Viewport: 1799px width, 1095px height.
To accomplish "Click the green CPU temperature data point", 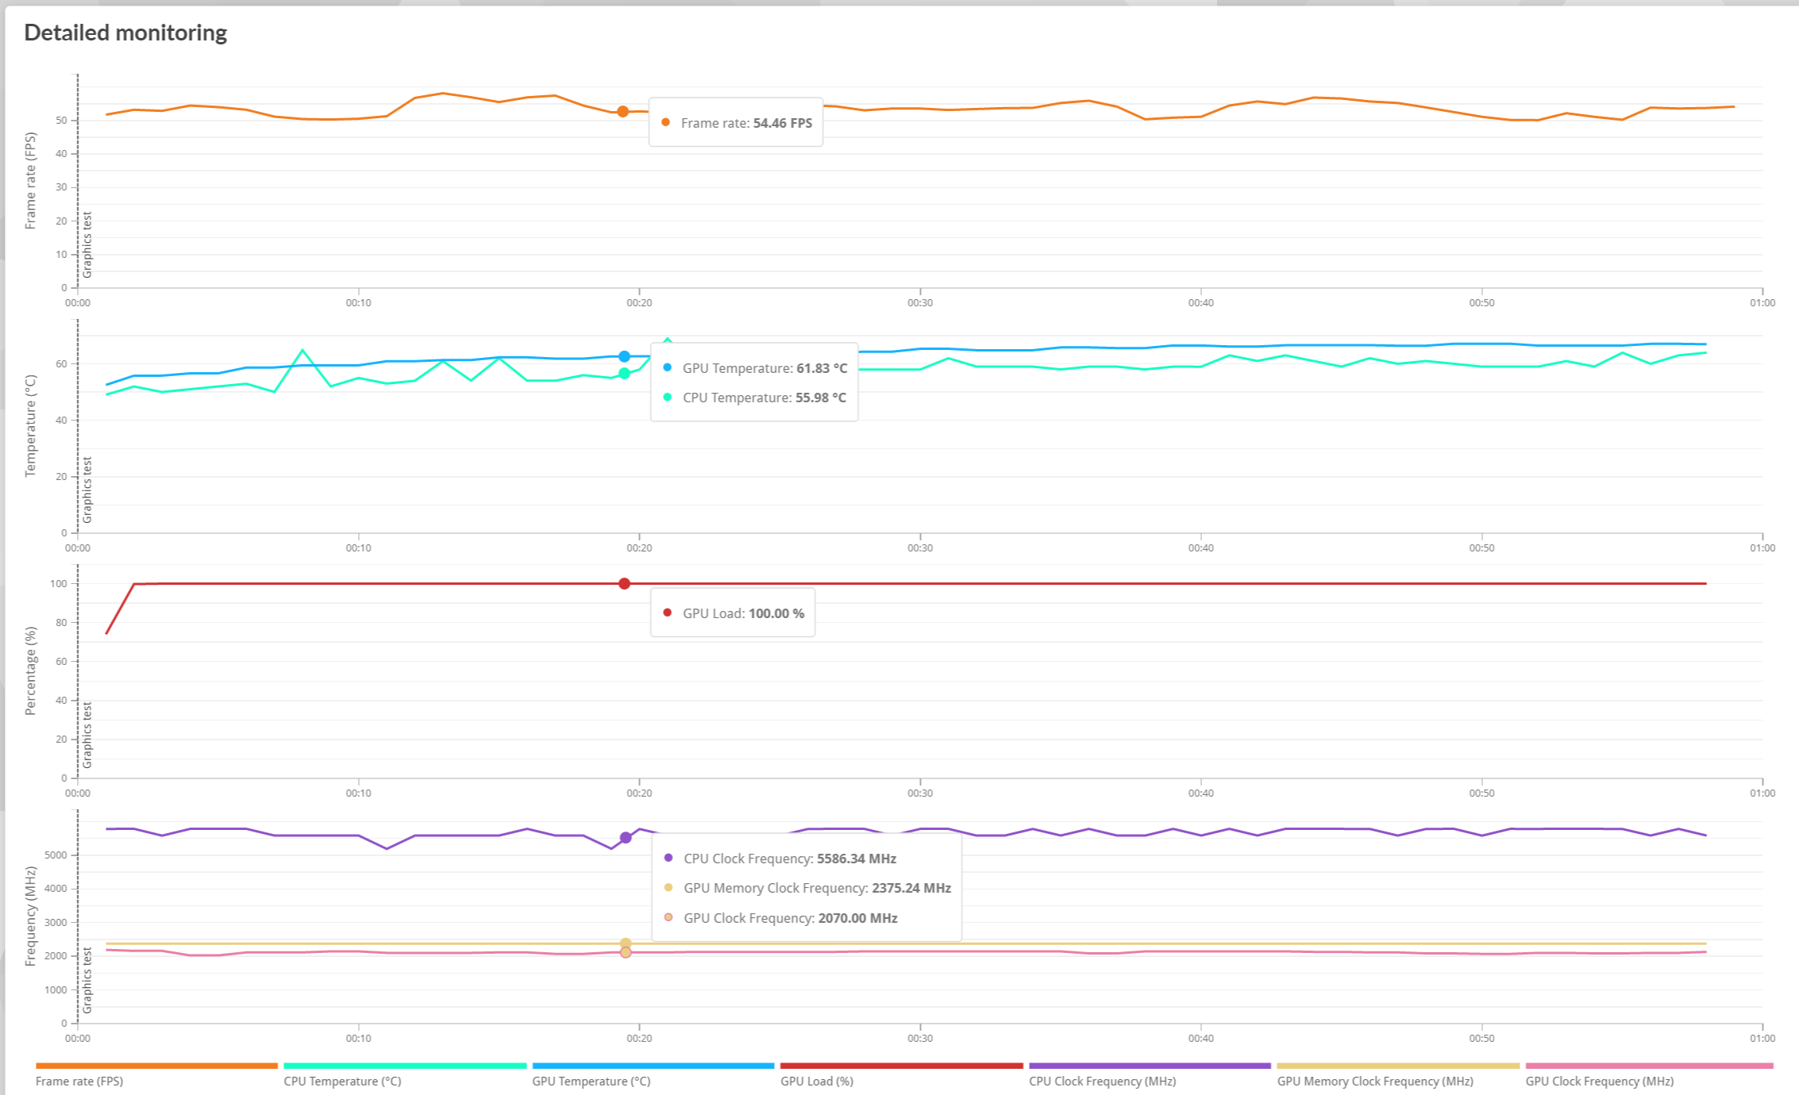I will pyautogui.click(x=624, y=373).
